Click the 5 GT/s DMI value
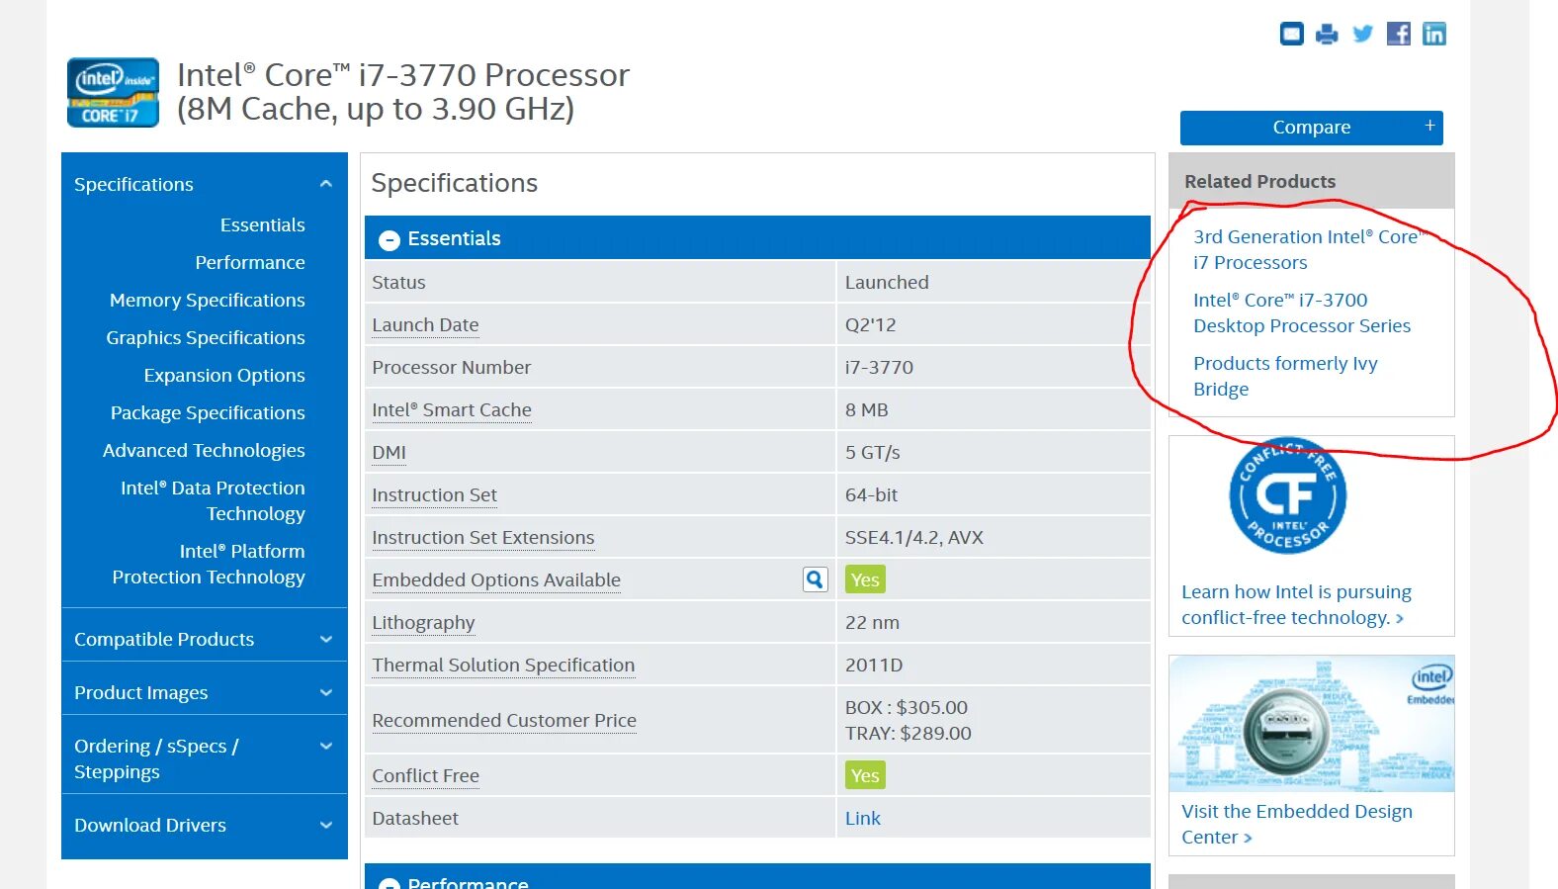 click(x=872, y=453)
